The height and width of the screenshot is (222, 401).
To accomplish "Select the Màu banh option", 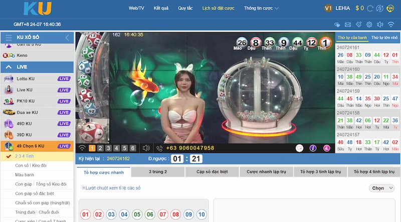I will [37, 175].
